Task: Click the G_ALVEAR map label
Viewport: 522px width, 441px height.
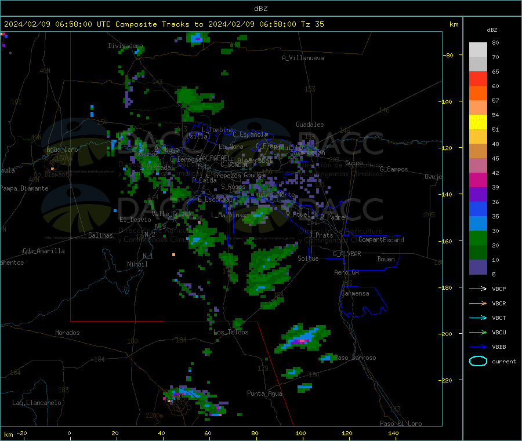Action: pos(347,254)
